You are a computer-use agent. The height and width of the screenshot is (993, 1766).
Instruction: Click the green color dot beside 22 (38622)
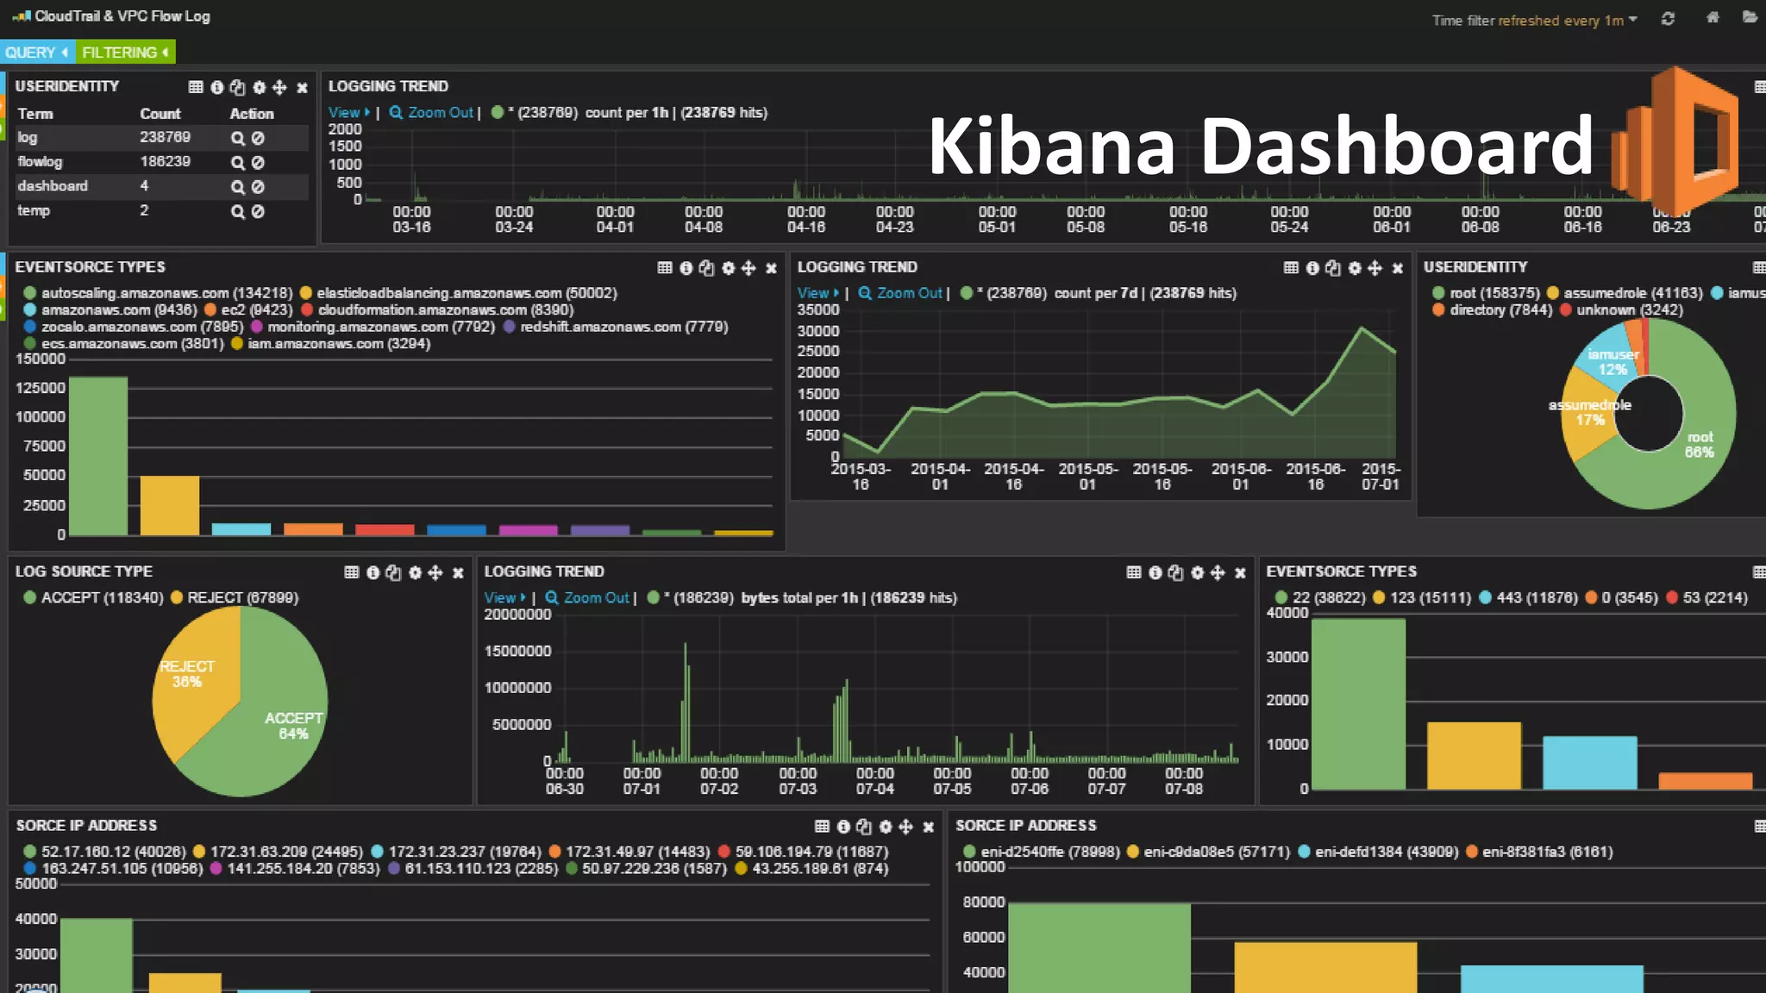1281,597
